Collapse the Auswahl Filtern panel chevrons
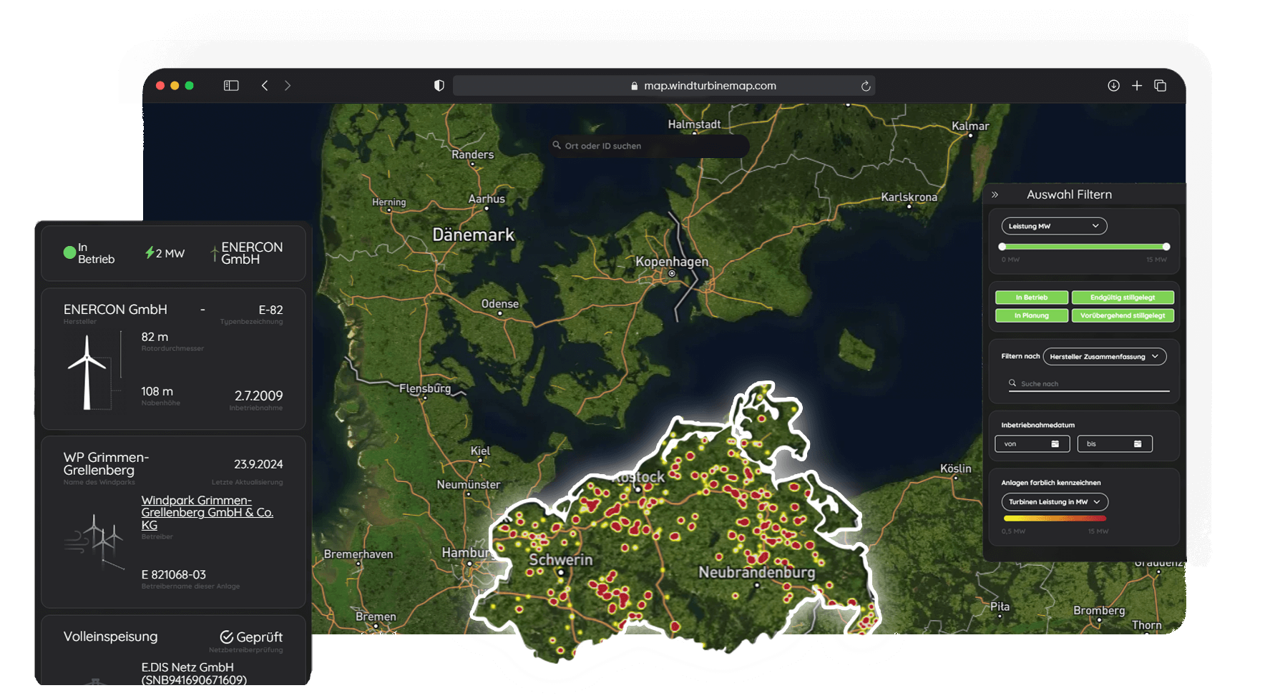 coord(995,195)
